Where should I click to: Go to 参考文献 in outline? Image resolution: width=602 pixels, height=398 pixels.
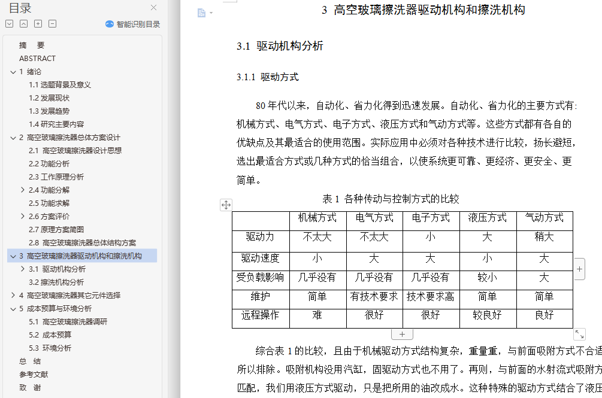[34, 374]
